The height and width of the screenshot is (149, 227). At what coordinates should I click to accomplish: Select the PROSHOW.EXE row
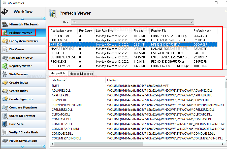click(x=133, y=66)
